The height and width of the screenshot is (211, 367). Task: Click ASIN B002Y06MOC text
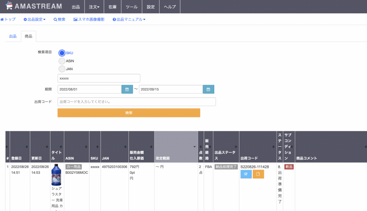pos(77,172)
